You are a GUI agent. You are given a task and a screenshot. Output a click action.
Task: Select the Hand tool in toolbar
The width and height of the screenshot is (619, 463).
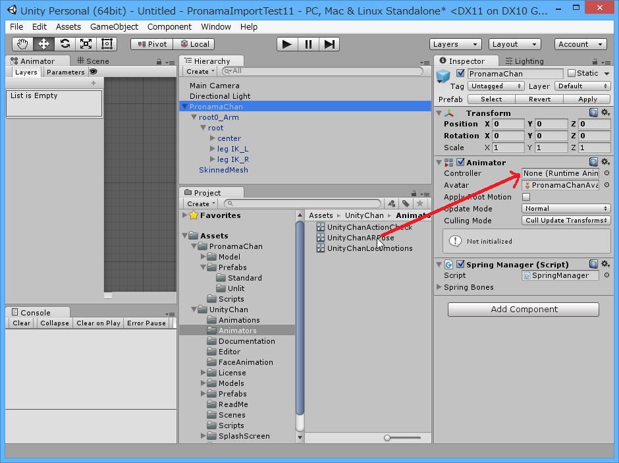pos(22,44)
